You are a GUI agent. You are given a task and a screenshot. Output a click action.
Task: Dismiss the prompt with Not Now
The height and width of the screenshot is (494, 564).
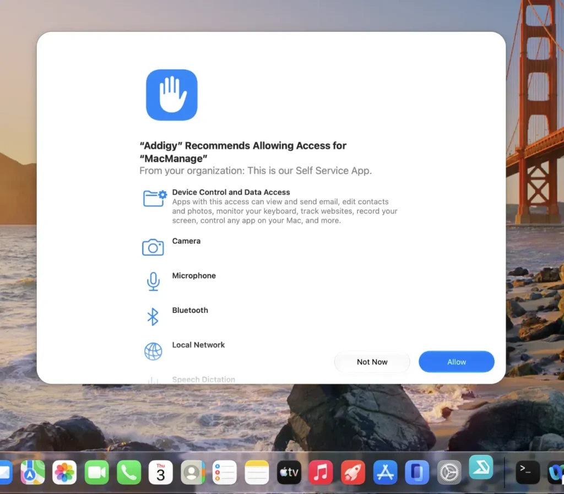[372, 362]
